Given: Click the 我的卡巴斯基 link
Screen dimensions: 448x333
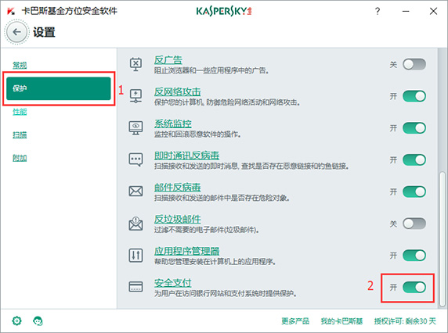Looking at the screenshot, I should pos(341,321).
